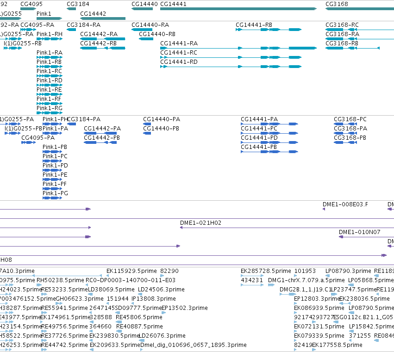Click the CG14440-PA protein label

162,119
